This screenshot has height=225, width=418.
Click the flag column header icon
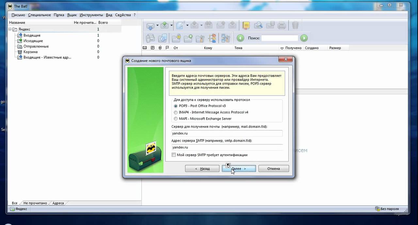click(x=167, y=48)
